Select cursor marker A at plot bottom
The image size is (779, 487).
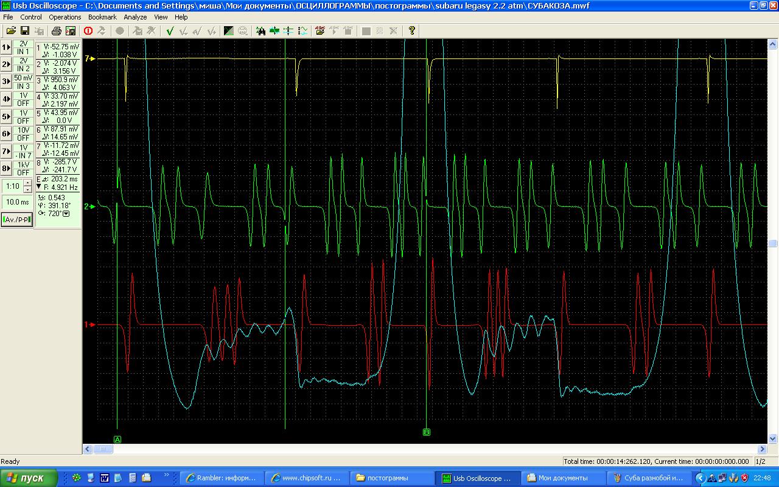point(117,439)
